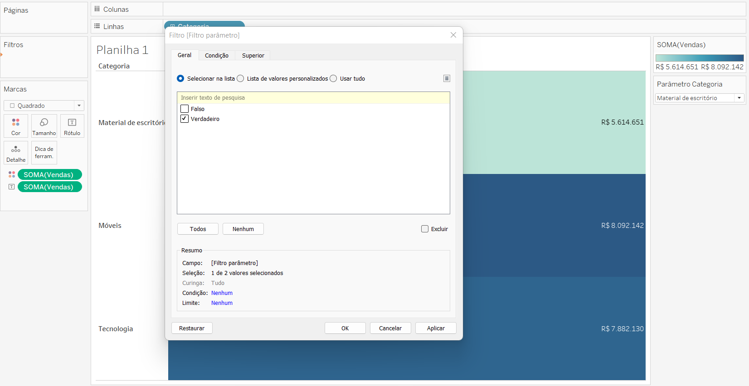
Task: Confirm the filter with OK
Action: coord(345,328)
